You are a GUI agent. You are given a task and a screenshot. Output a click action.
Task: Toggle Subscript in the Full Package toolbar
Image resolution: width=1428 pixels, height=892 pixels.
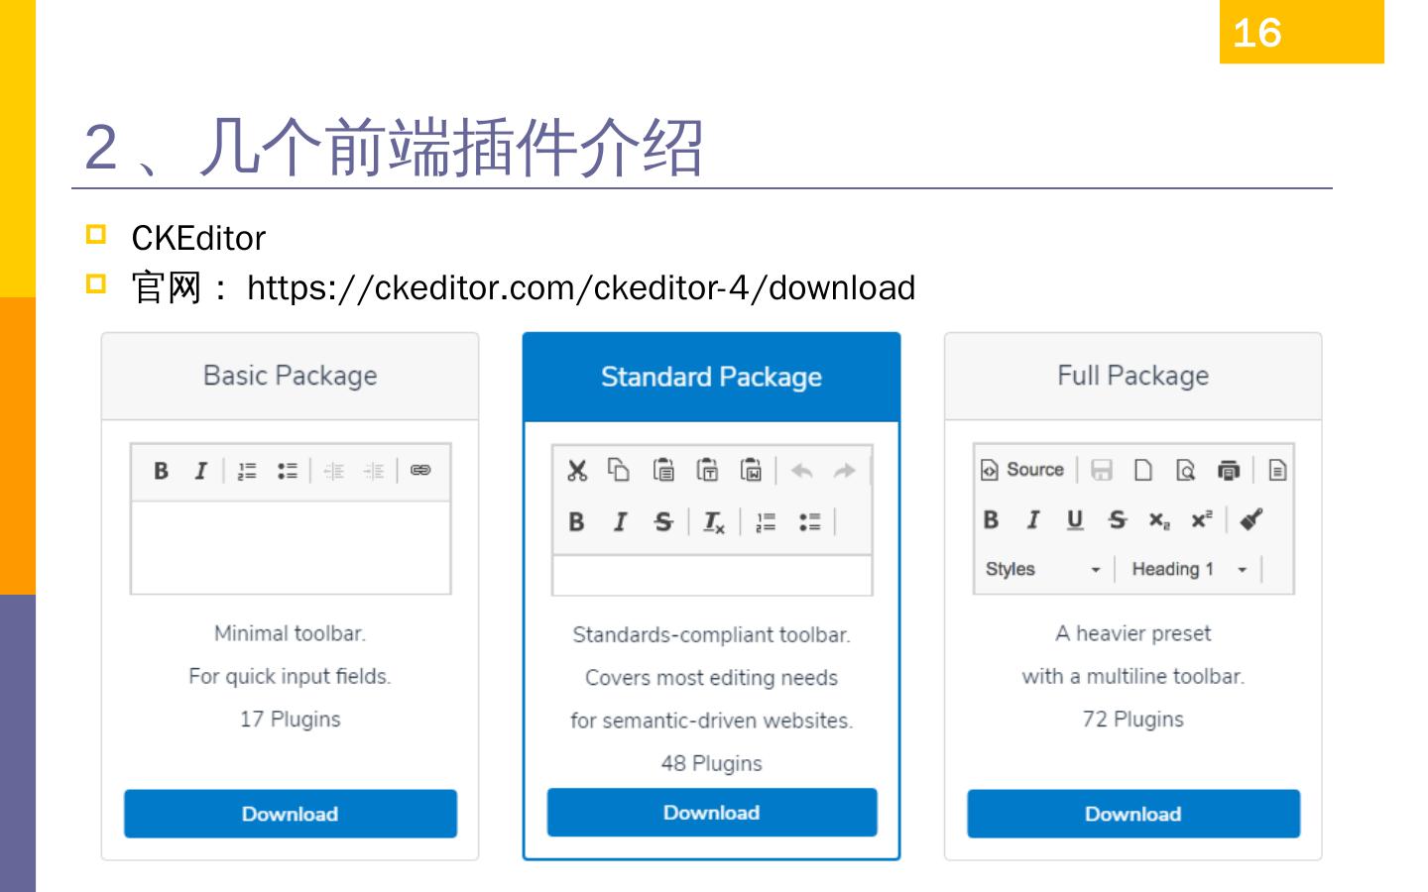coord(1159,520)
